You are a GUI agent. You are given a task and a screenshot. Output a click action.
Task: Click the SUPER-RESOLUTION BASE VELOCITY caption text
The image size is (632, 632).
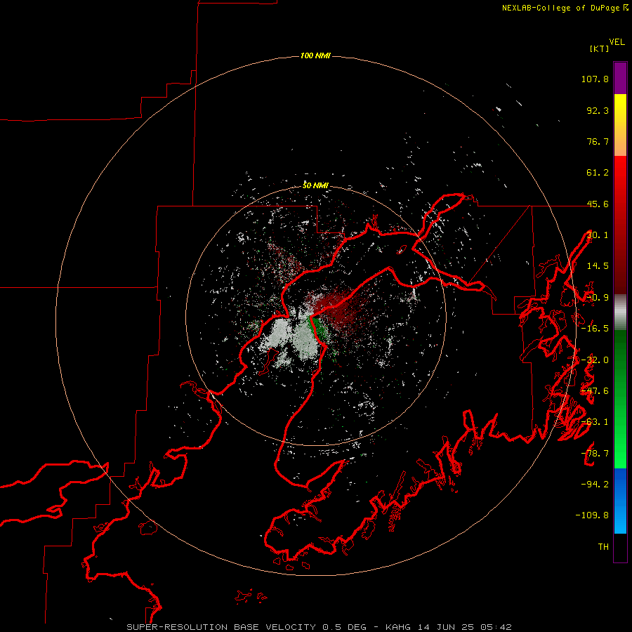221,627
